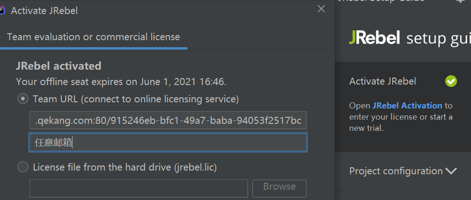Click the JRebel logo in setup guide
The height and width of the screenshot is (200, 471).
(374, 38)
